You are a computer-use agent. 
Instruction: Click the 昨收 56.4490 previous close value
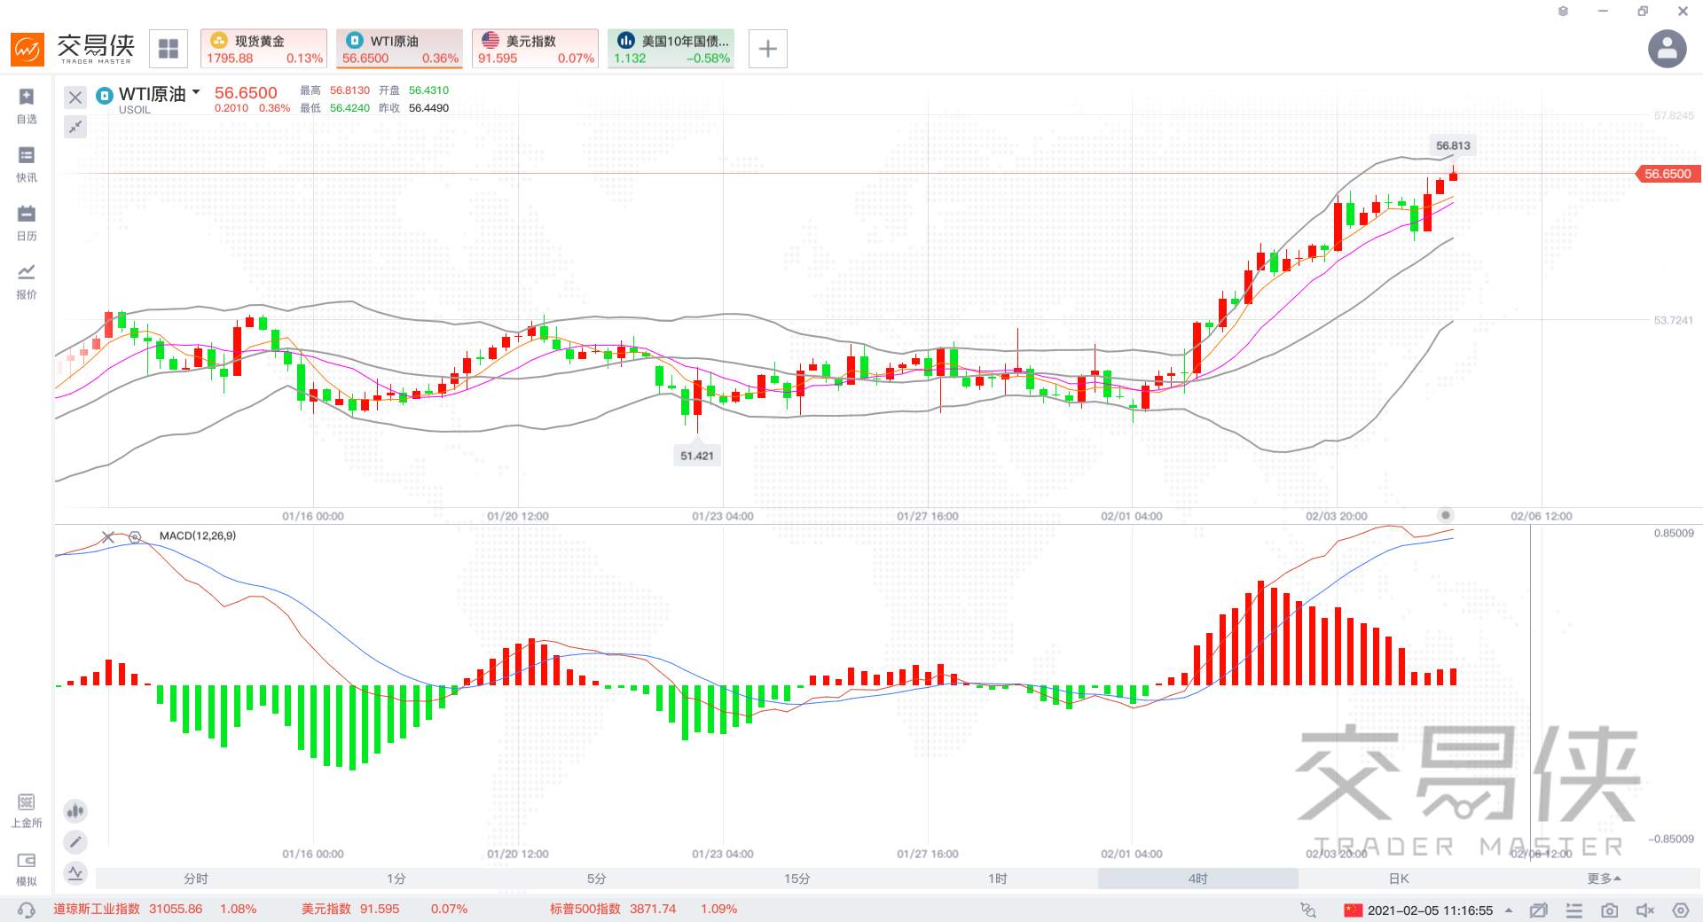tap(413, 108)
